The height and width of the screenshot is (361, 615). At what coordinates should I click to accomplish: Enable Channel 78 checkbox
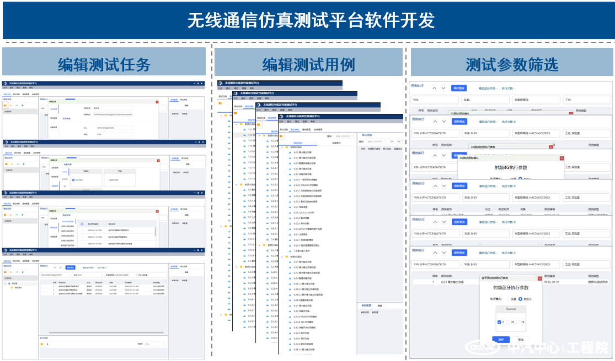(518, 322)
